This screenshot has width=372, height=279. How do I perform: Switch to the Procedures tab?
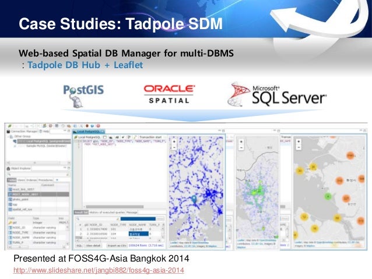45,180
